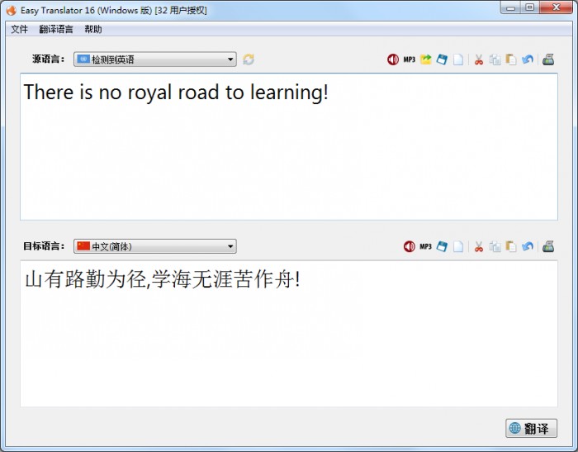
Task: Save the translated text with floppy icon
Action: [x=442, y=246]
